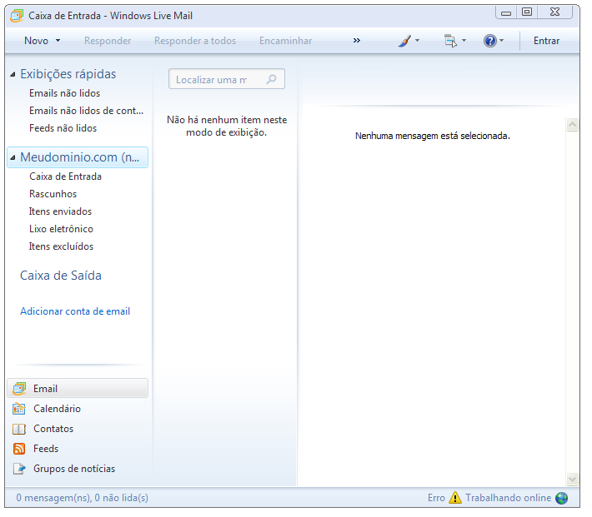Image resolution: width=592 pixels, height=517 pixels.
Task: Open paintbrush dropdown arrow
Action: [417, 40]
